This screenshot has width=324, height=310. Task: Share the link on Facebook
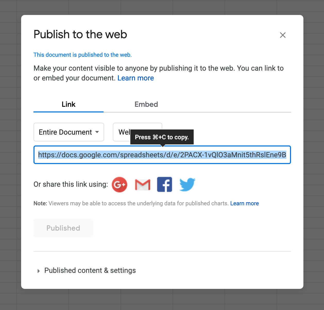tap(165, 185)
